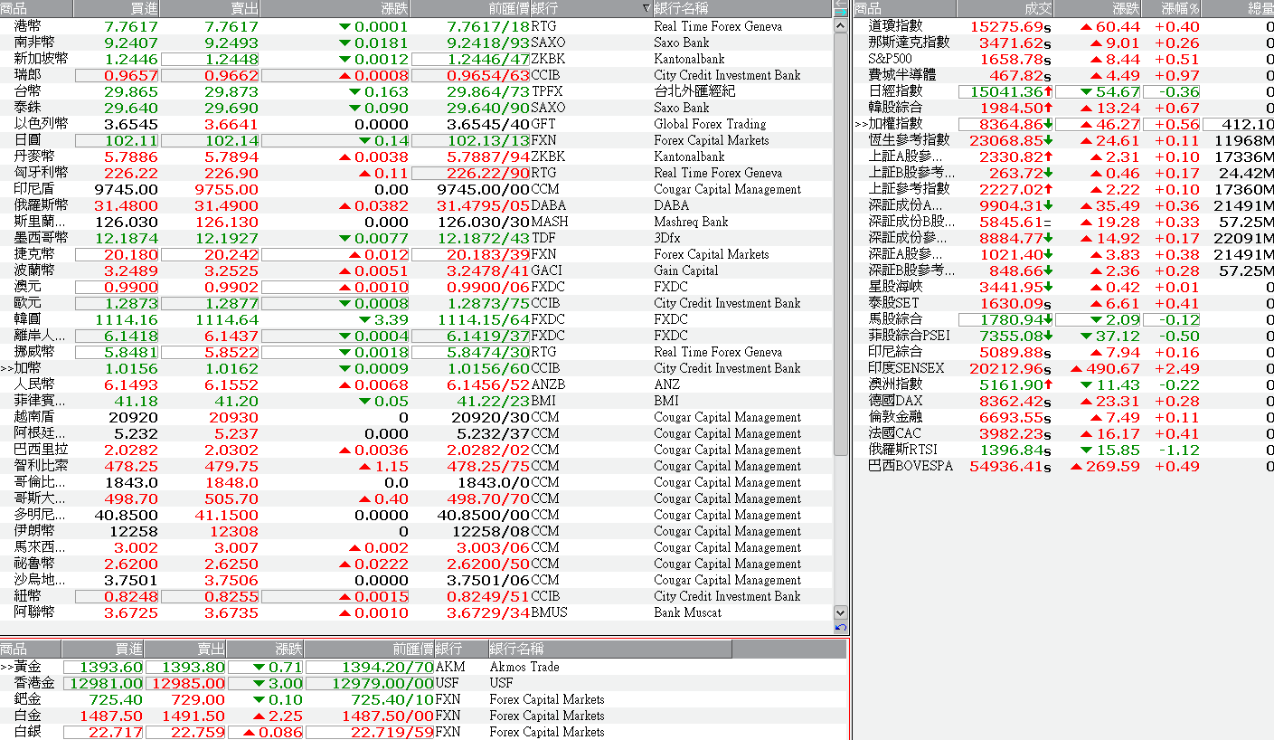Select the 挪威幣 row

click(x=416, y=352)
